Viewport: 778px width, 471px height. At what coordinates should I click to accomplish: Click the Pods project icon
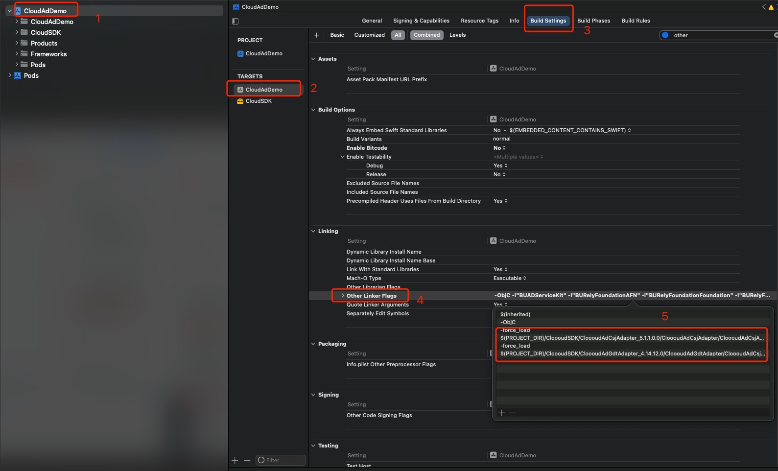tap(18, 75)
